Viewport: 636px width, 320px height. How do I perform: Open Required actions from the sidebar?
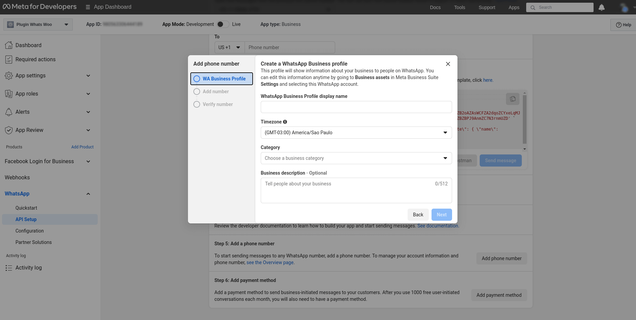coord(9,59)
